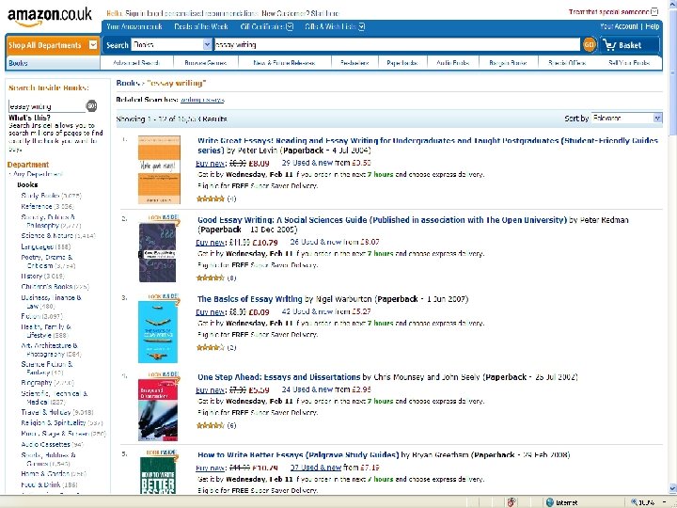Click the amazon.co.uk logo
The height and width of the screenshot is (508, 677).
coord(49,16)
